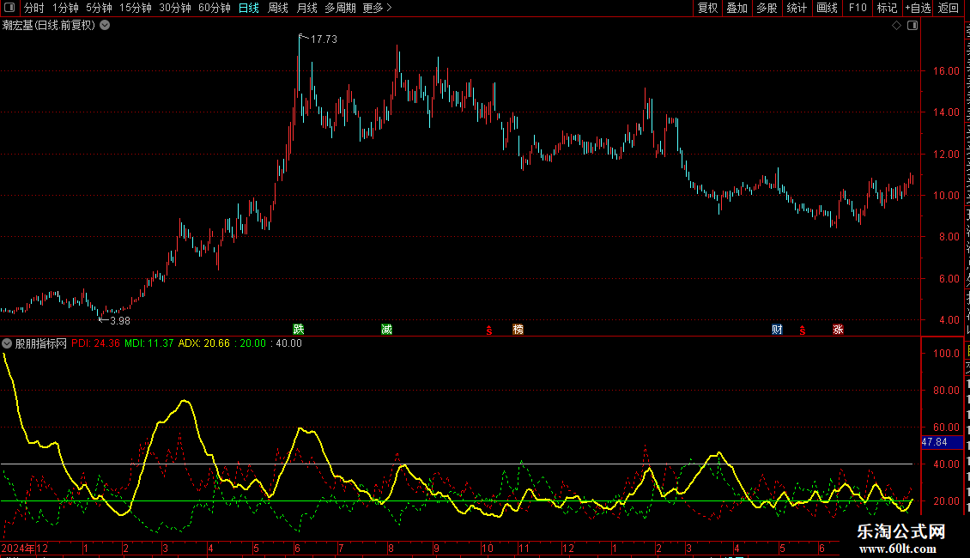The image size is (970, 558).
Task: Click the ADX: 20.66 value
Action: (204, 343)
